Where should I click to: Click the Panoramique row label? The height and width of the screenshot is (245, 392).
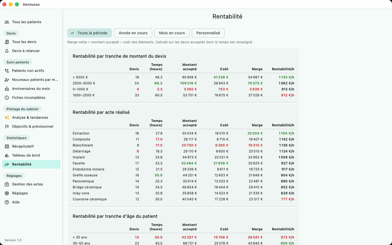(83, 181)
